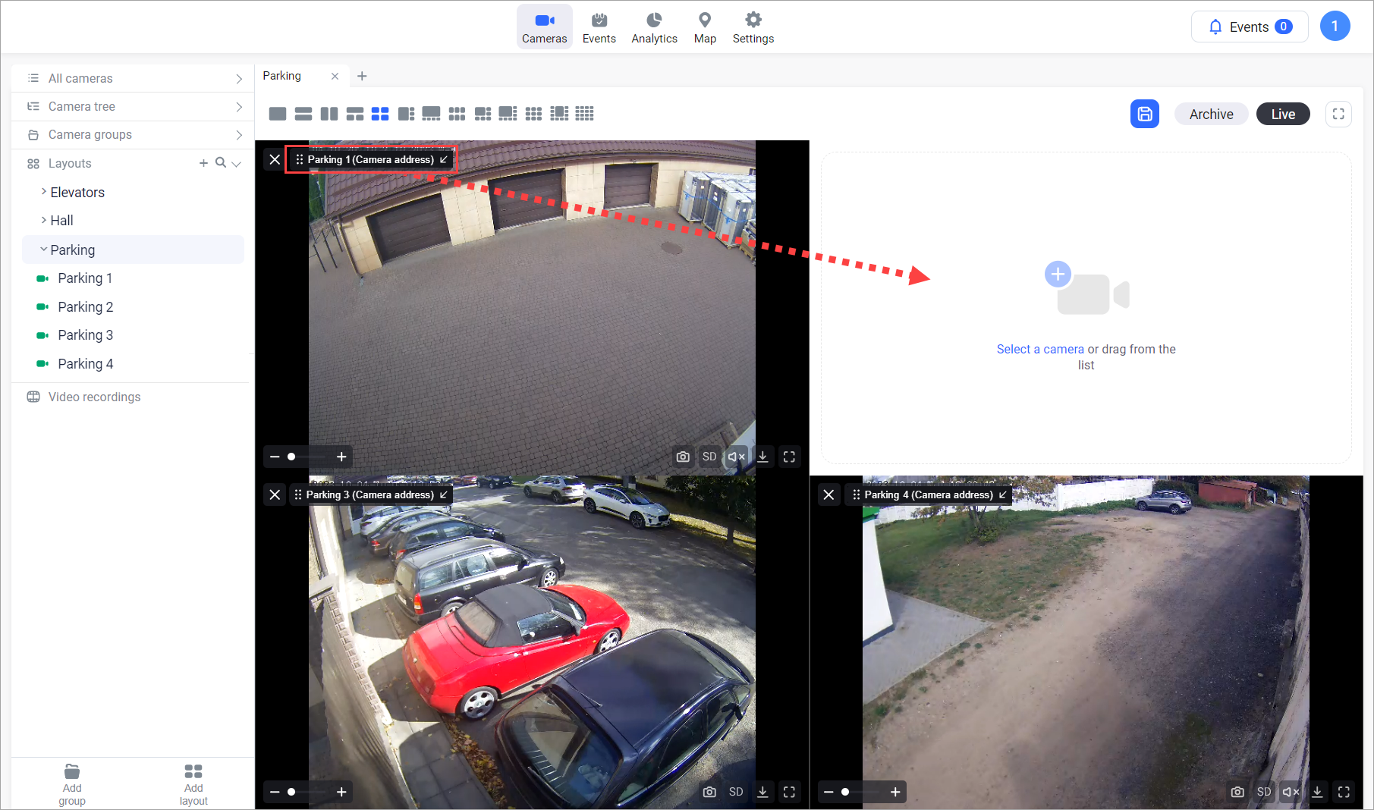Select the 2x2 grid layout icon
The height and width of the screenshot is (810, 1374).
pyautogui.click(x=380, y=114)
